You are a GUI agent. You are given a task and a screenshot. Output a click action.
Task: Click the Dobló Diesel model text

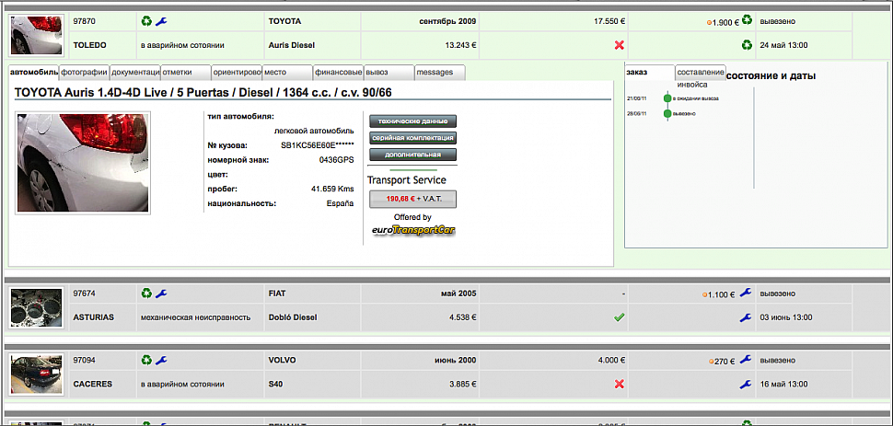point(292,317)
